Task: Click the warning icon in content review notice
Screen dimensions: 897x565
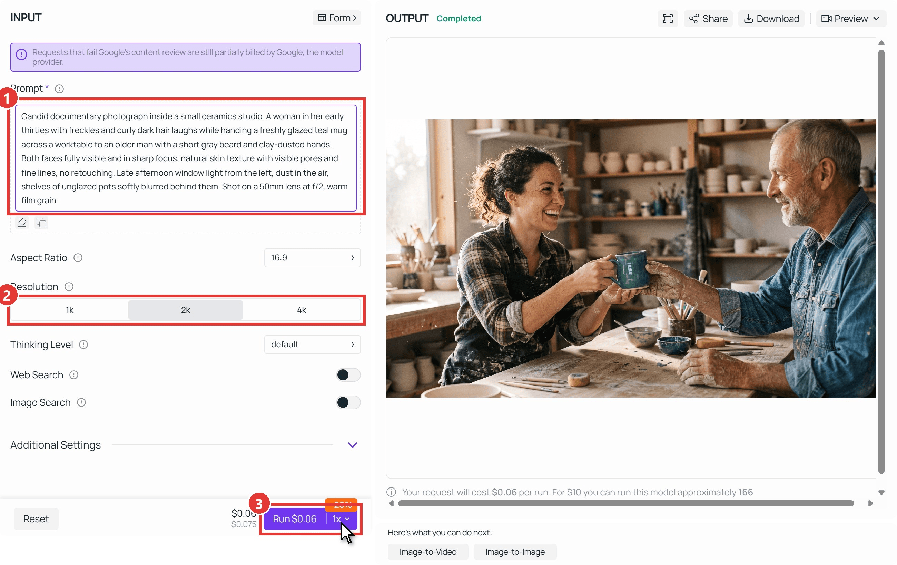Action: (x=21, y=54)
